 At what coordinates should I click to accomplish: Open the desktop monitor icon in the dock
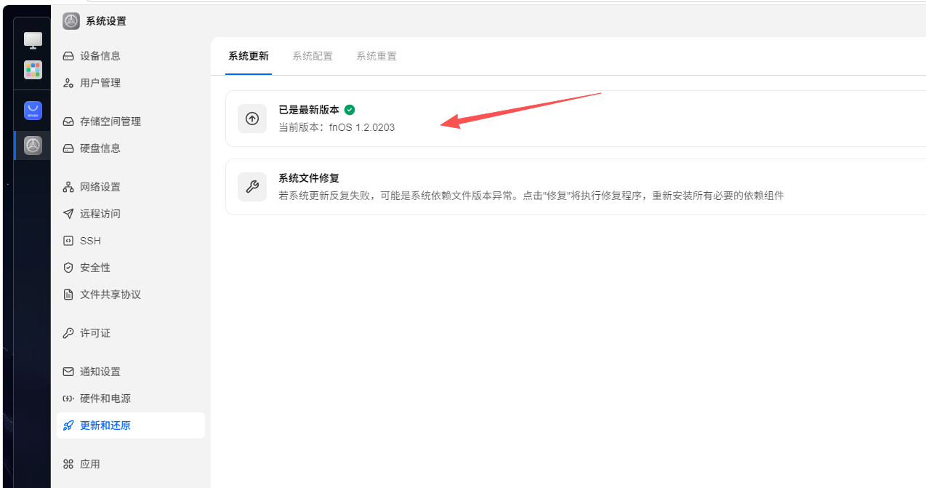pyautogui.click(x=33, y=41)
